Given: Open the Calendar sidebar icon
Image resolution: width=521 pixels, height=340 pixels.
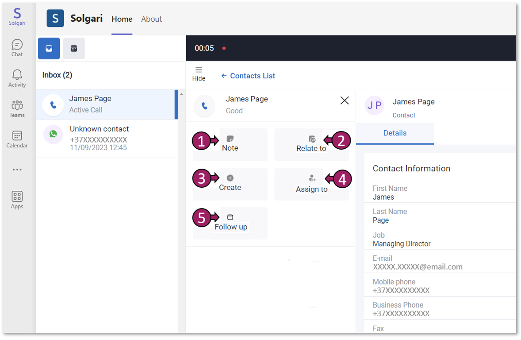Looking at the screenshot, I should [17, 139].
